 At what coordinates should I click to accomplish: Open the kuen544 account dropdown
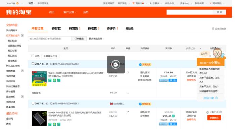[22, 3]
